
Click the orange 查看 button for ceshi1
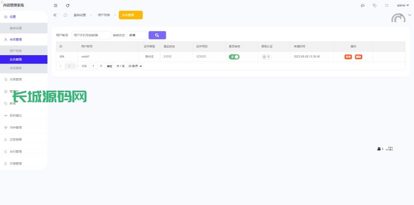click(348, 57)
